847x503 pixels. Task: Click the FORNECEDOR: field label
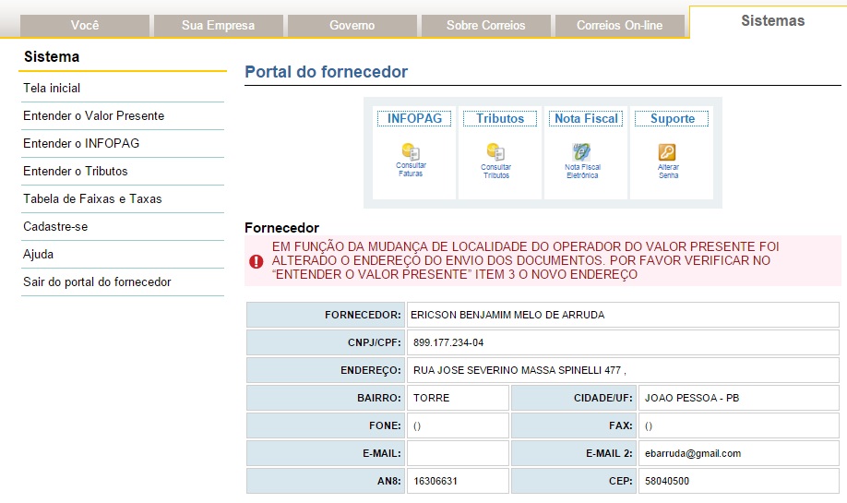click(363, 315)
